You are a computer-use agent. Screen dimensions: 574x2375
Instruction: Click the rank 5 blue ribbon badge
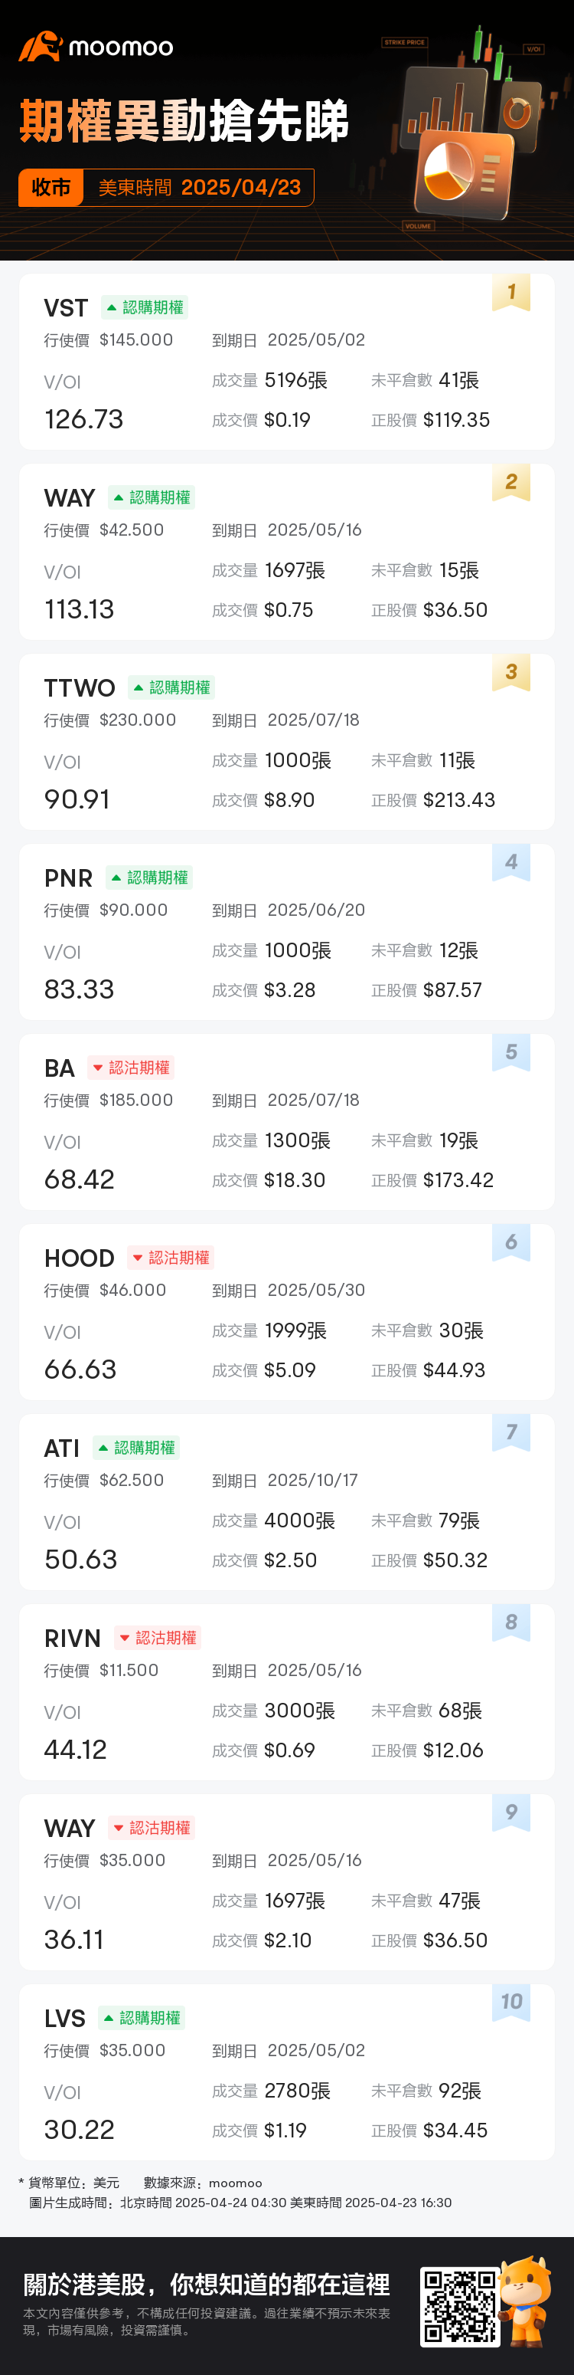tap(510, 1053)
